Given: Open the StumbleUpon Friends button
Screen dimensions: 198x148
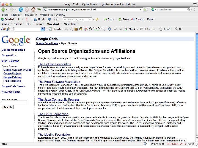Looking at the screenshot, I should tap(137, 19).
